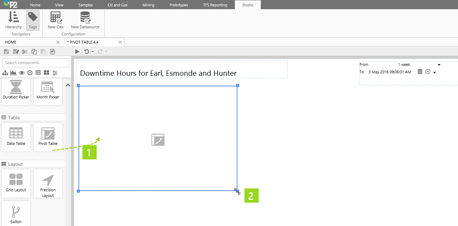Click the Downtime Hours title text
The width and height of the screenshot is (458, 226).
click(158, 73)
